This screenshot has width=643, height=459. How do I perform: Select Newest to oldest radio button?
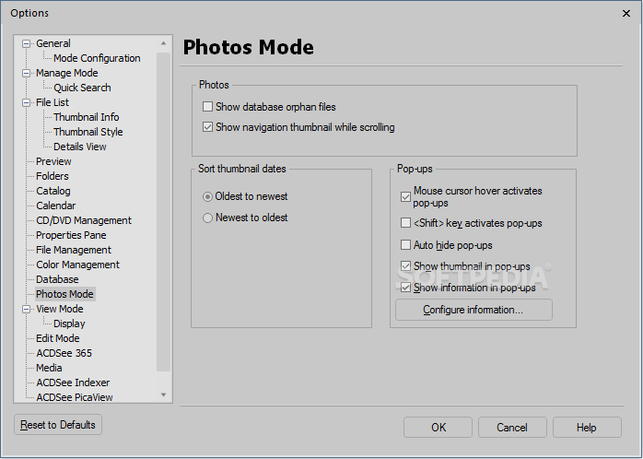coord(207,218)
